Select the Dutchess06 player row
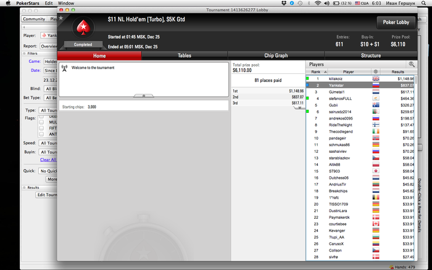 tap(360, 178)
